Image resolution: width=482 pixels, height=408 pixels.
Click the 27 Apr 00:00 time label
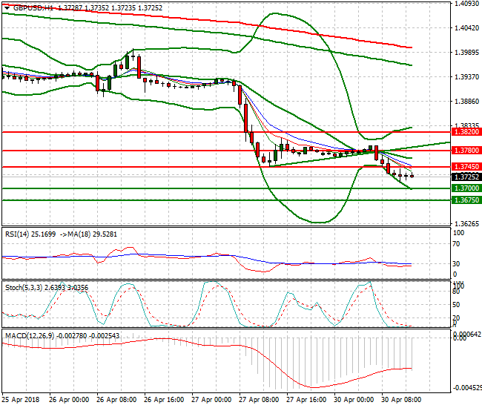point(211,400)
